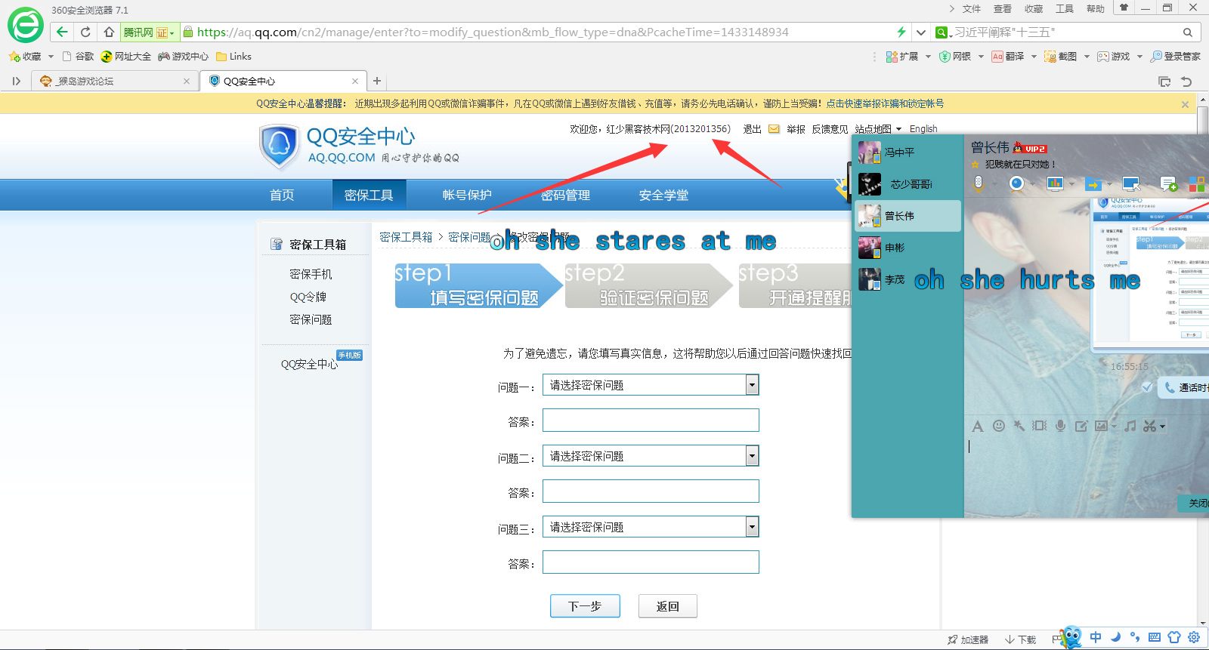The height and width of the screenshot is (650, 1209).
Task: Open the 游戏 games toolbar icon
Action: click(x=1114, y=57)
